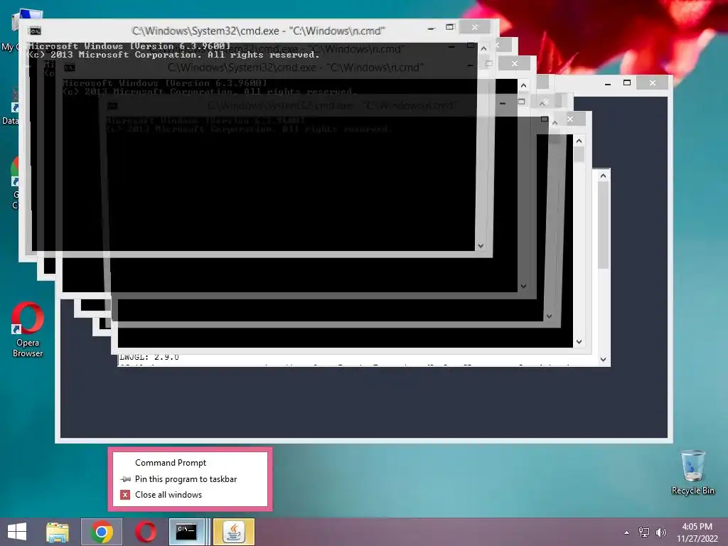This screenshot has height=546, width=728.
Task: Minimize the front cmd.exe window
Action: (431, 28)
